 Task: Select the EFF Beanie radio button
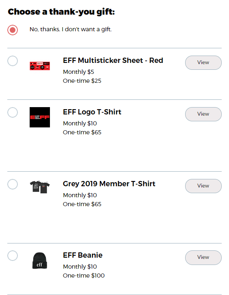pos(13,256)
